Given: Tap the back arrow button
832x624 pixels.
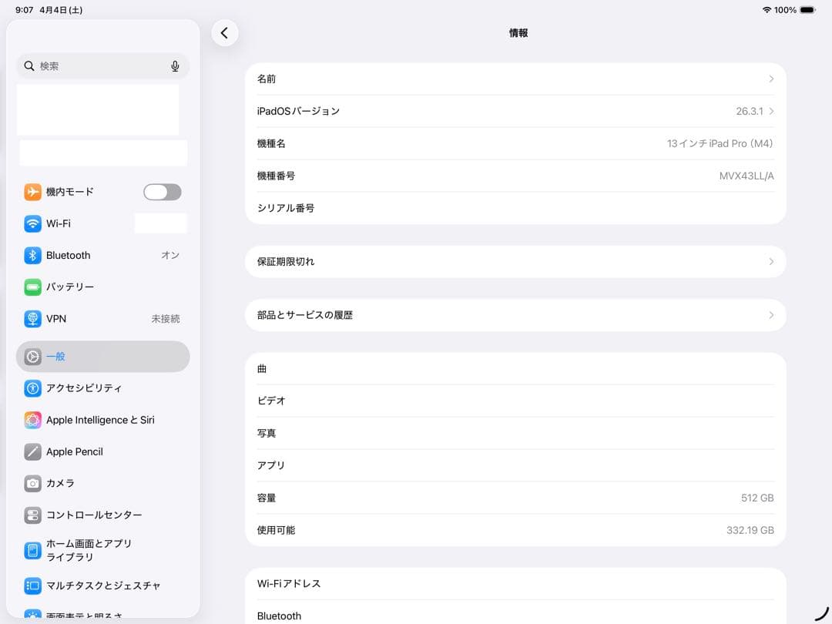Looking at the screenshot, I should (224, 33).
